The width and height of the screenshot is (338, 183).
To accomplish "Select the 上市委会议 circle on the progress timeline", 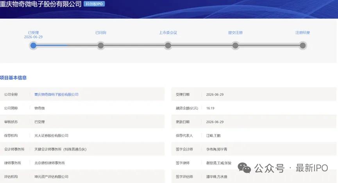I will click(168, 45).
